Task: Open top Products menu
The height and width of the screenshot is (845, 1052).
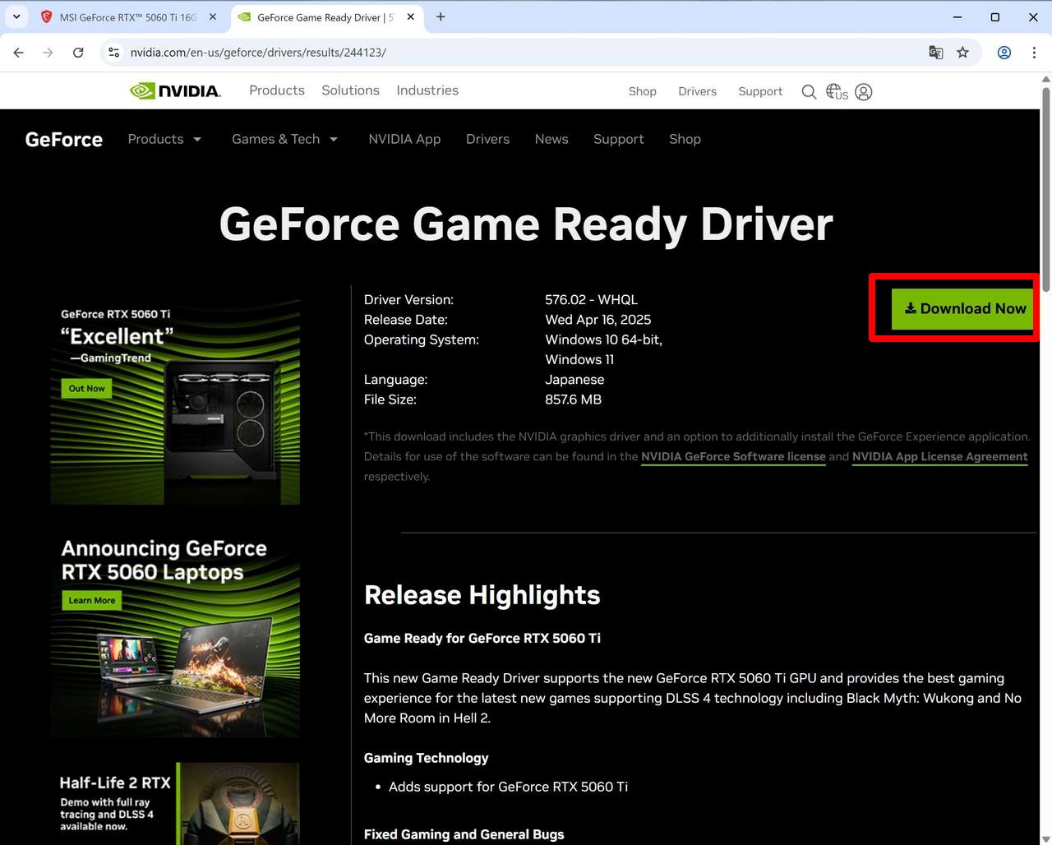Action: click(x=277, y=90)
